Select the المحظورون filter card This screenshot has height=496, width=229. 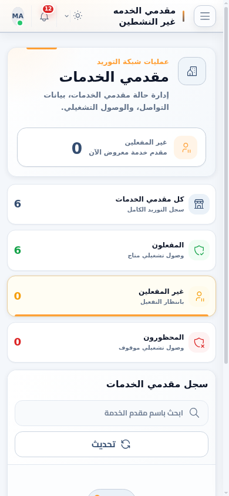[112, 342]
